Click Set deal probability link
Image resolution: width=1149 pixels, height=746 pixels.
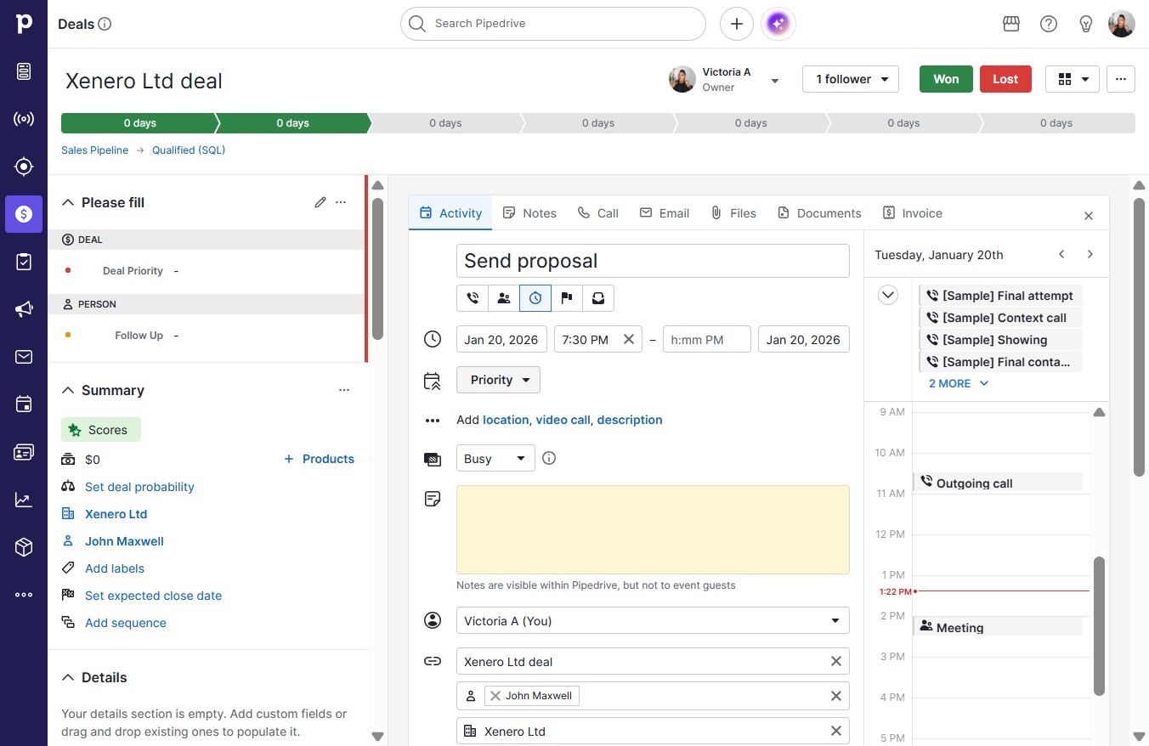[139, 487]
